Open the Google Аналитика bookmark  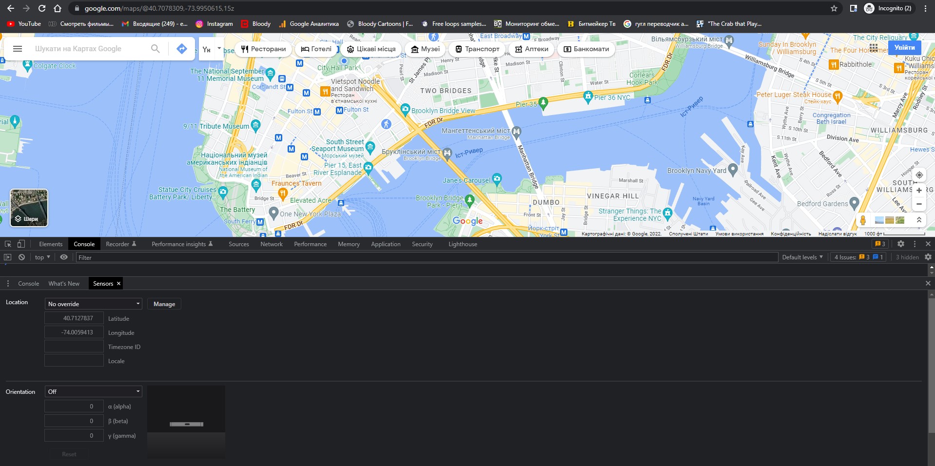(309, 23)
